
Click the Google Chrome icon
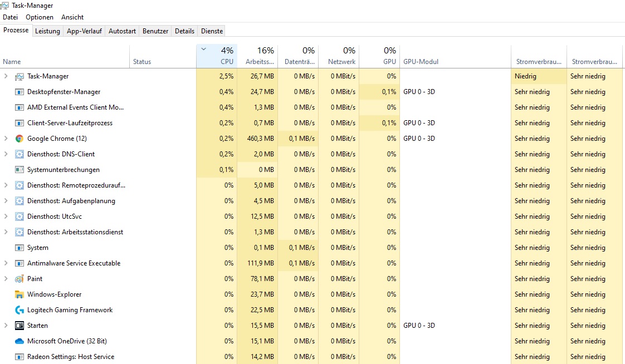coord(19,139)
